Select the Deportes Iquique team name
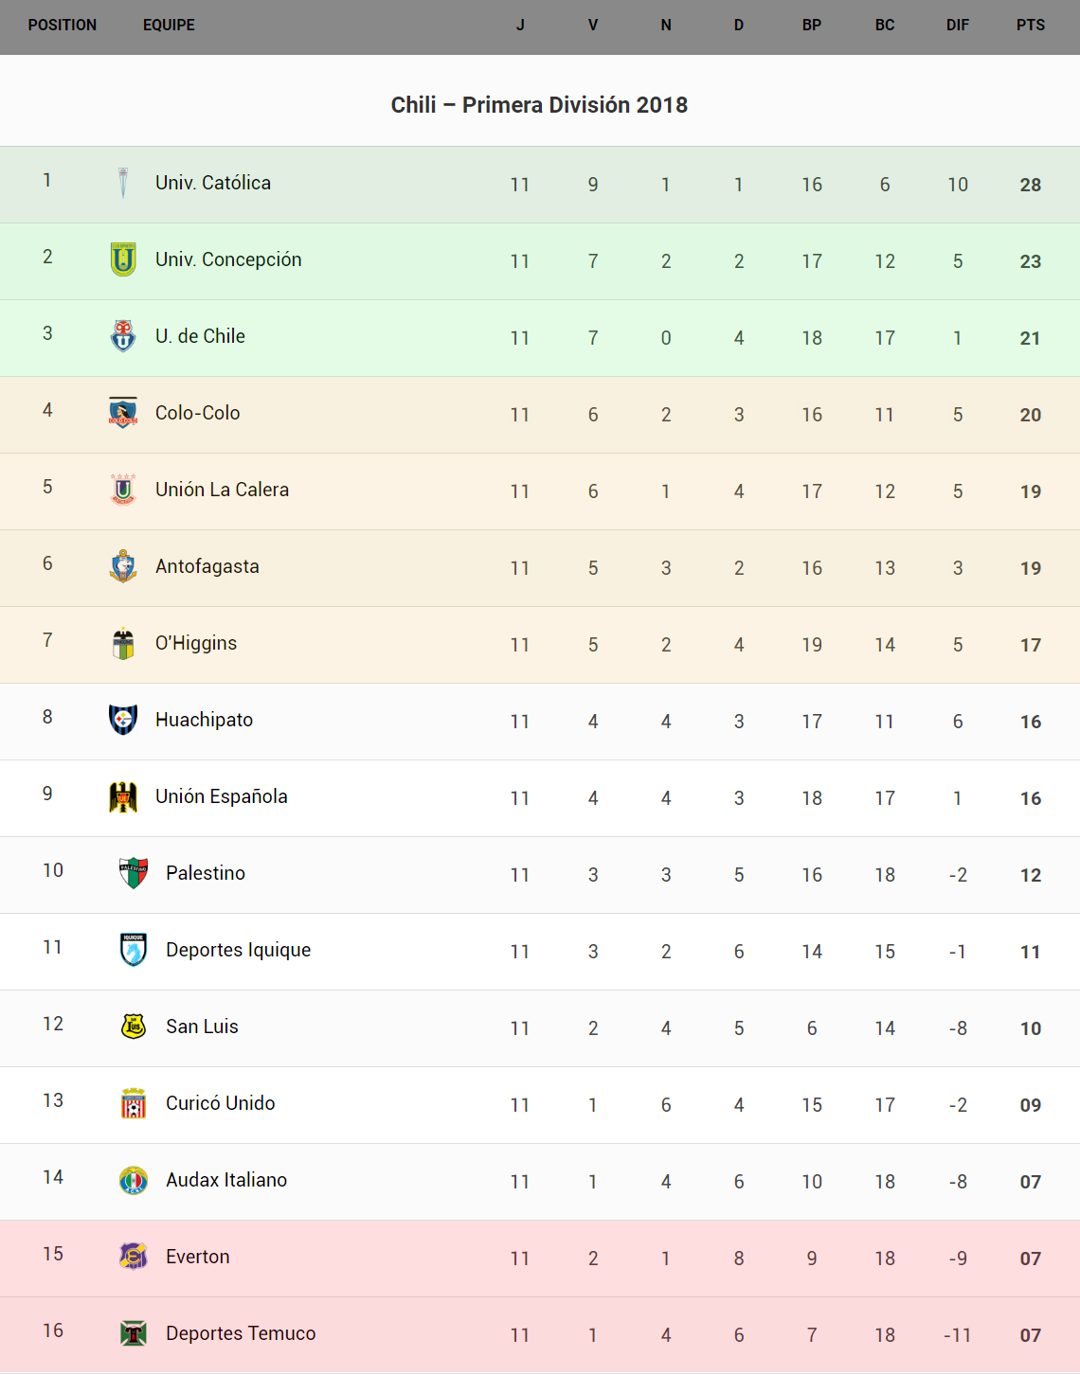The height and width of the screenshot is (1375, 1080). [238, 950]
